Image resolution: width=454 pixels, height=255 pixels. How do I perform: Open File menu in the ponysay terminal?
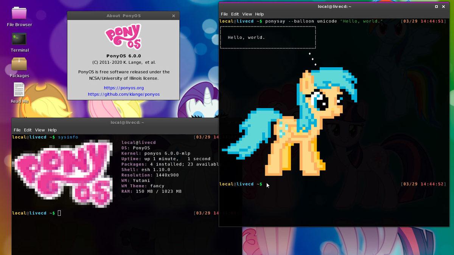click(224, 14)
